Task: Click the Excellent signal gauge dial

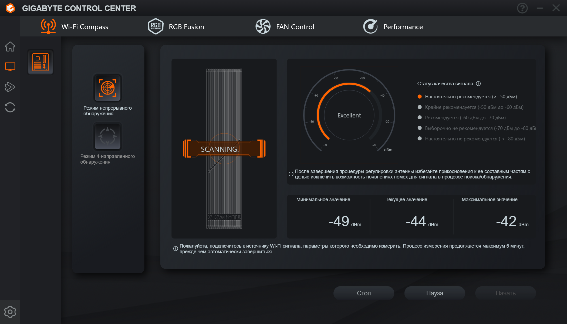Action: [349, 115]
